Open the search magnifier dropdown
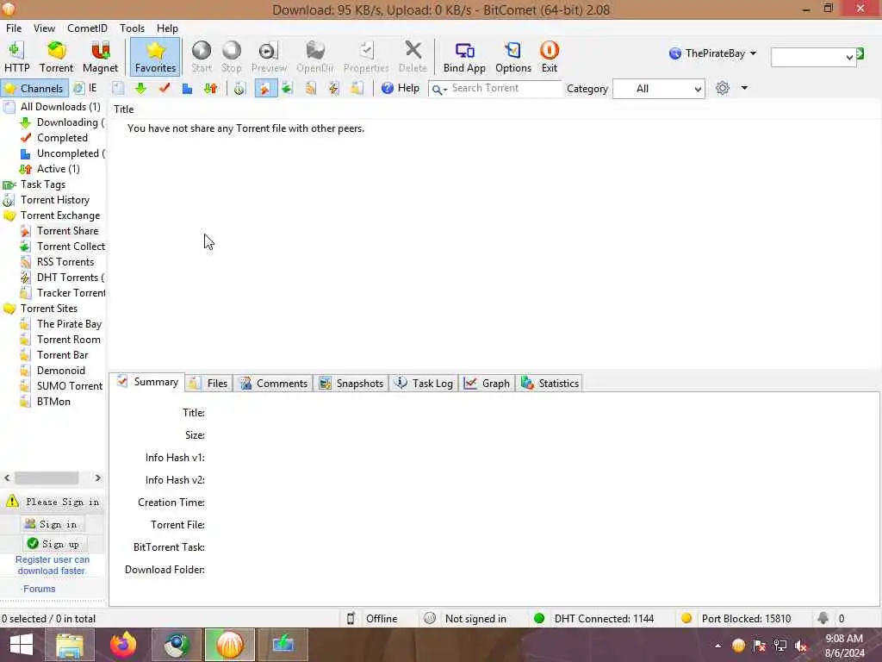Screen dimensions: 882x662 [439, 89]
